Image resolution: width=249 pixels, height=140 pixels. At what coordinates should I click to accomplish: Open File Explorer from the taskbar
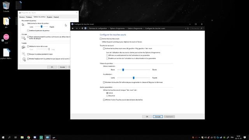point(22,137)
